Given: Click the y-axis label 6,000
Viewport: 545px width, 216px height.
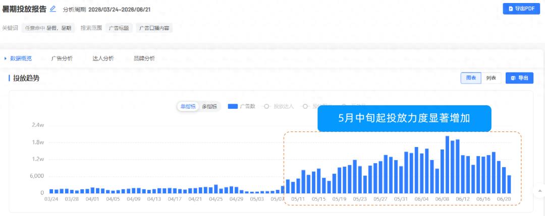Looking at the screenshot, I should click(37, 176).
